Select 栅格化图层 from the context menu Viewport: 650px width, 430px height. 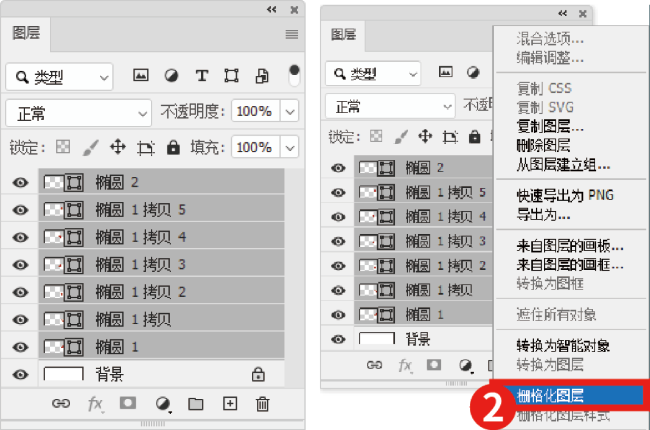pos(550,396)
